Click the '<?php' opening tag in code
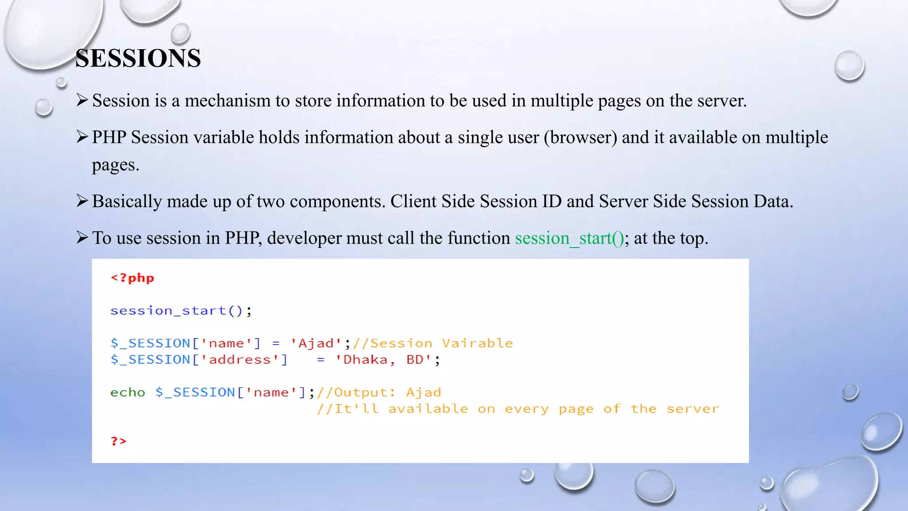This screenshot has height=511, width=908. (132, 278)
